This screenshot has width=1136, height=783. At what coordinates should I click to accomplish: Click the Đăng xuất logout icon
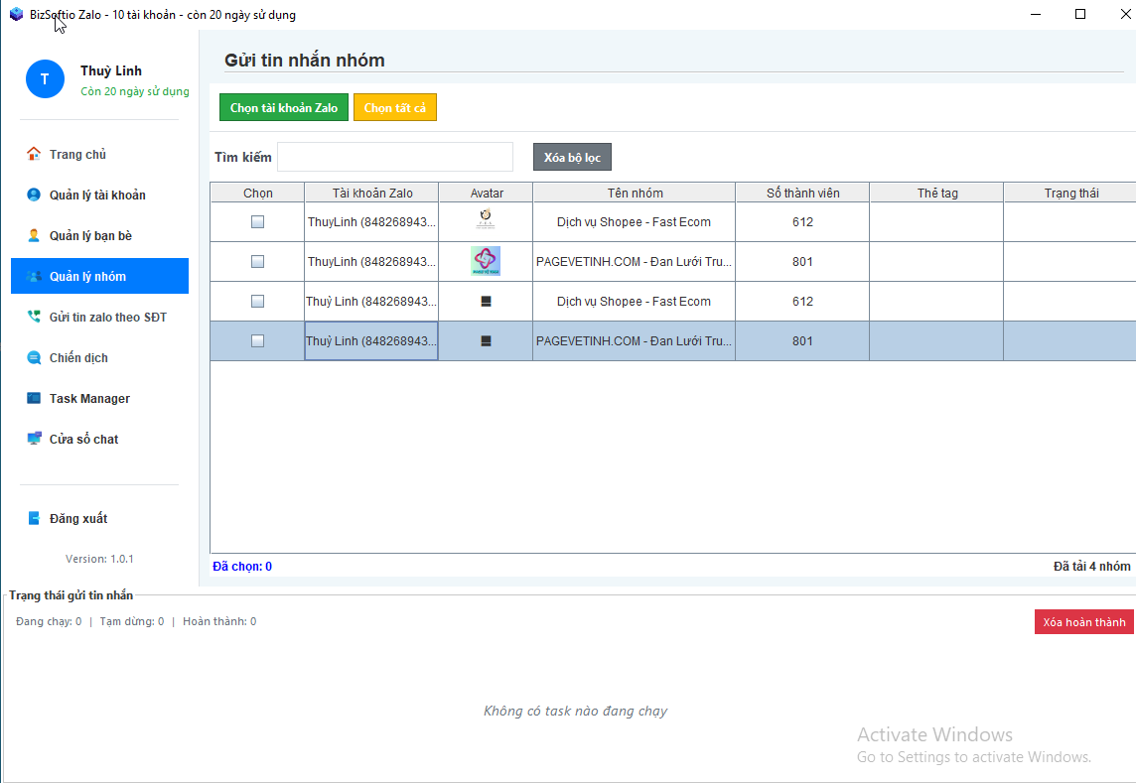(34, 518)
